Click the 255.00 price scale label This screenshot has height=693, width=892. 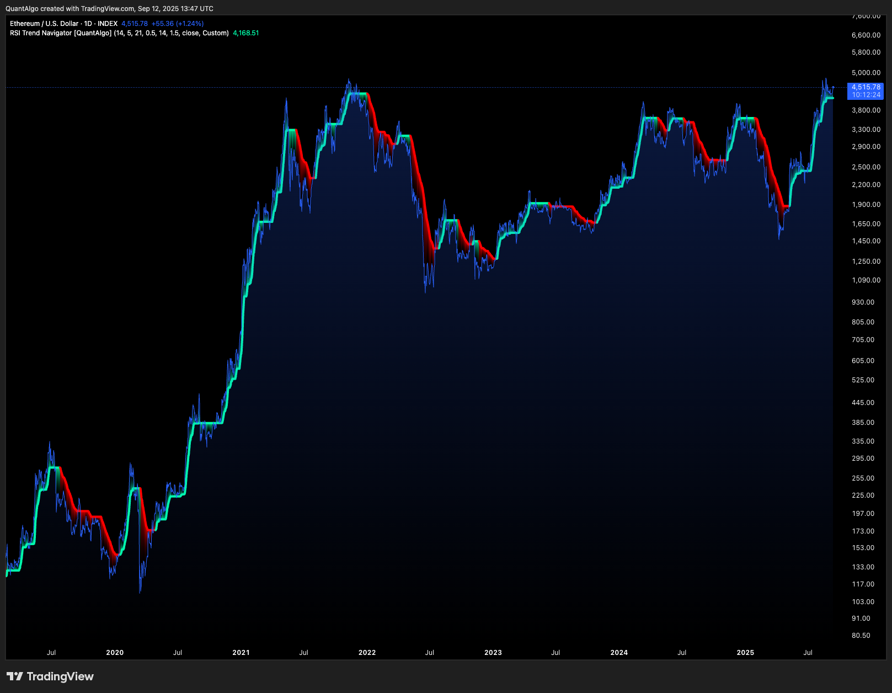(863, 478)
